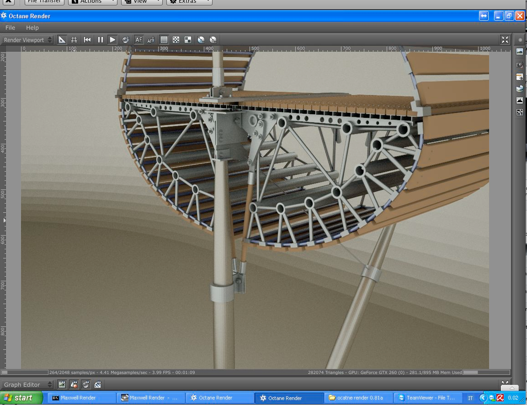Click the environment panorama icon in sidebar

pos(520,89)
